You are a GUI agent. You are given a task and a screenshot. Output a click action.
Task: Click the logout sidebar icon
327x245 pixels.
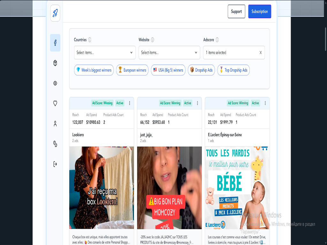pos(55,164)
